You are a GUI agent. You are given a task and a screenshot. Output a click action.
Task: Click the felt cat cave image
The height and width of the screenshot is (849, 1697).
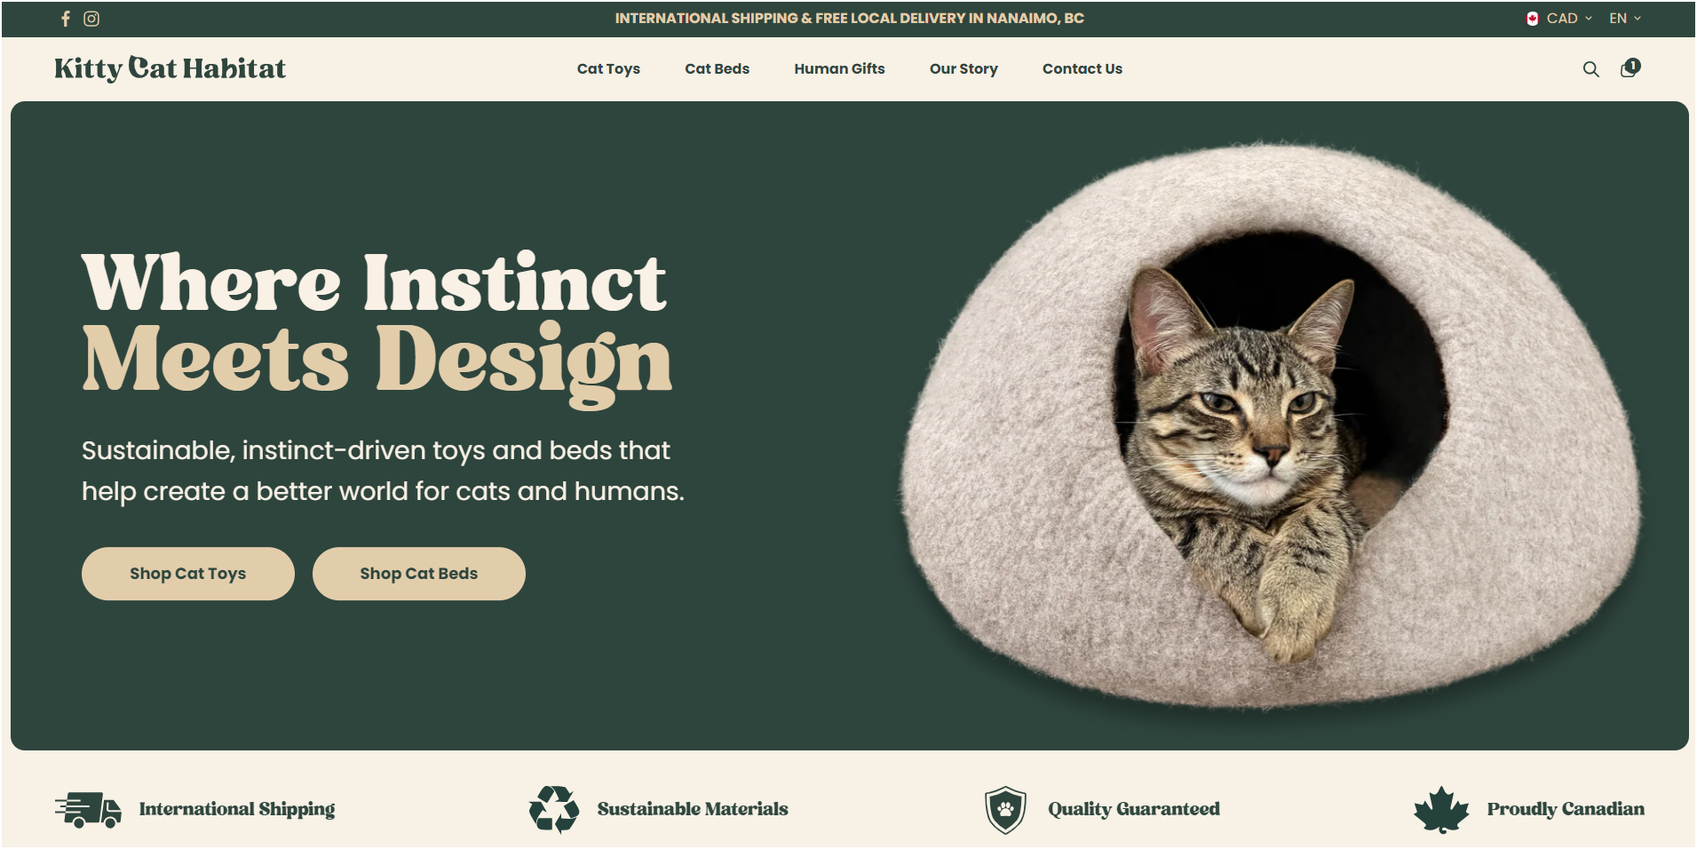[x=1271, y=424]
